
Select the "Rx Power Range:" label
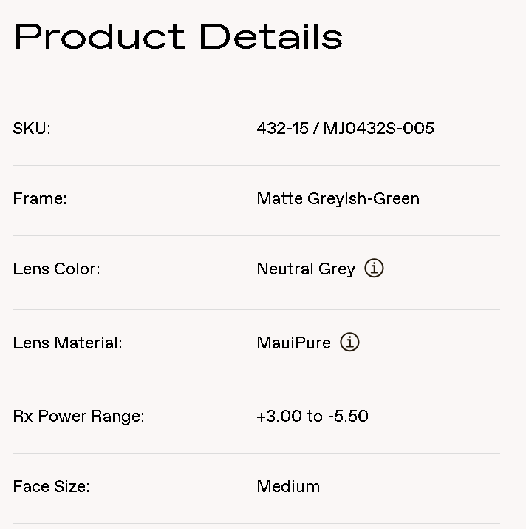tap(78, 416)
